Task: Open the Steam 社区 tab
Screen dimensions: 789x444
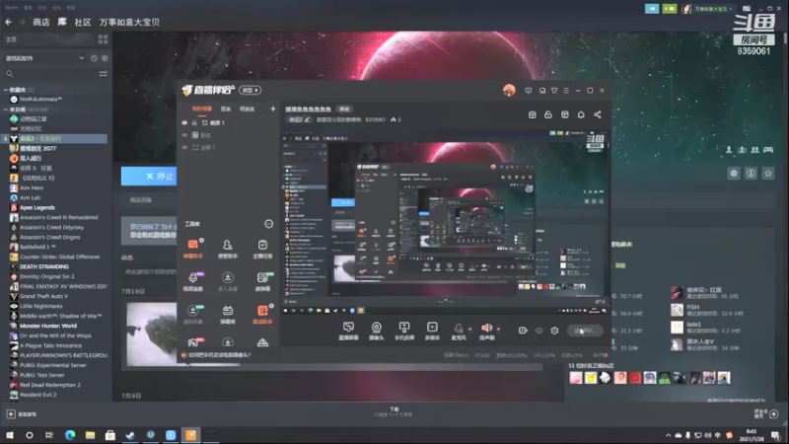Action: coord(83,22)
